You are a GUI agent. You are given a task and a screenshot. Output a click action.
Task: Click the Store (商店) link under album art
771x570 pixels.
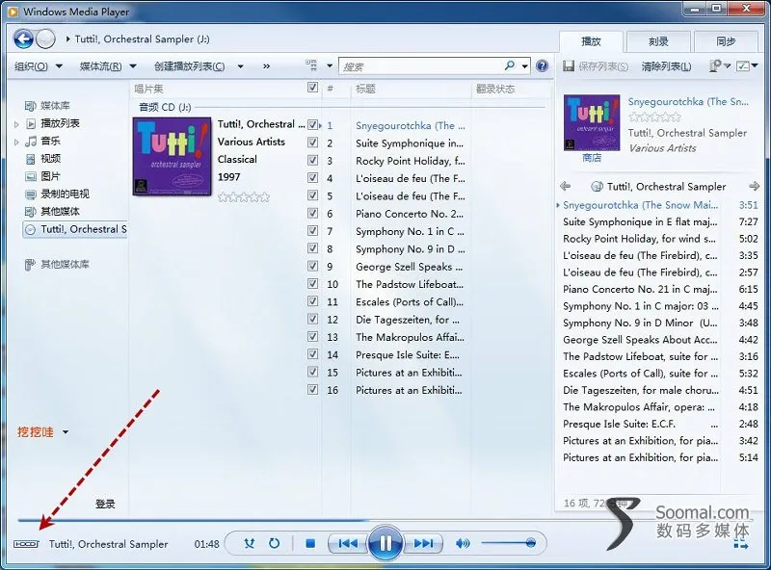pyautogui.click(x=592, y=158)
